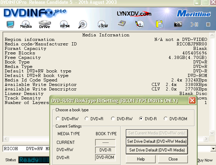Screen dimensions: 216x165
Task: Click the Help button in BitSetting dialog
Action: click(141, 159)
